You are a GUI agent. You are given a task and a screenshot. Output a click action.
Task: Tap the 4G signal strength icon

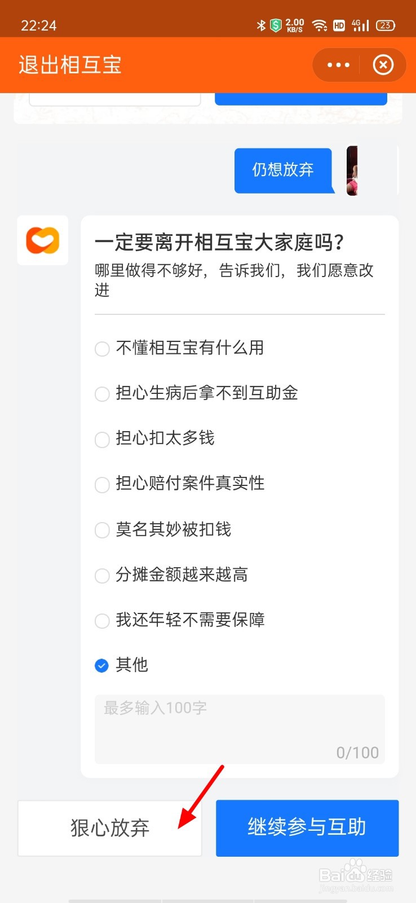360,25
